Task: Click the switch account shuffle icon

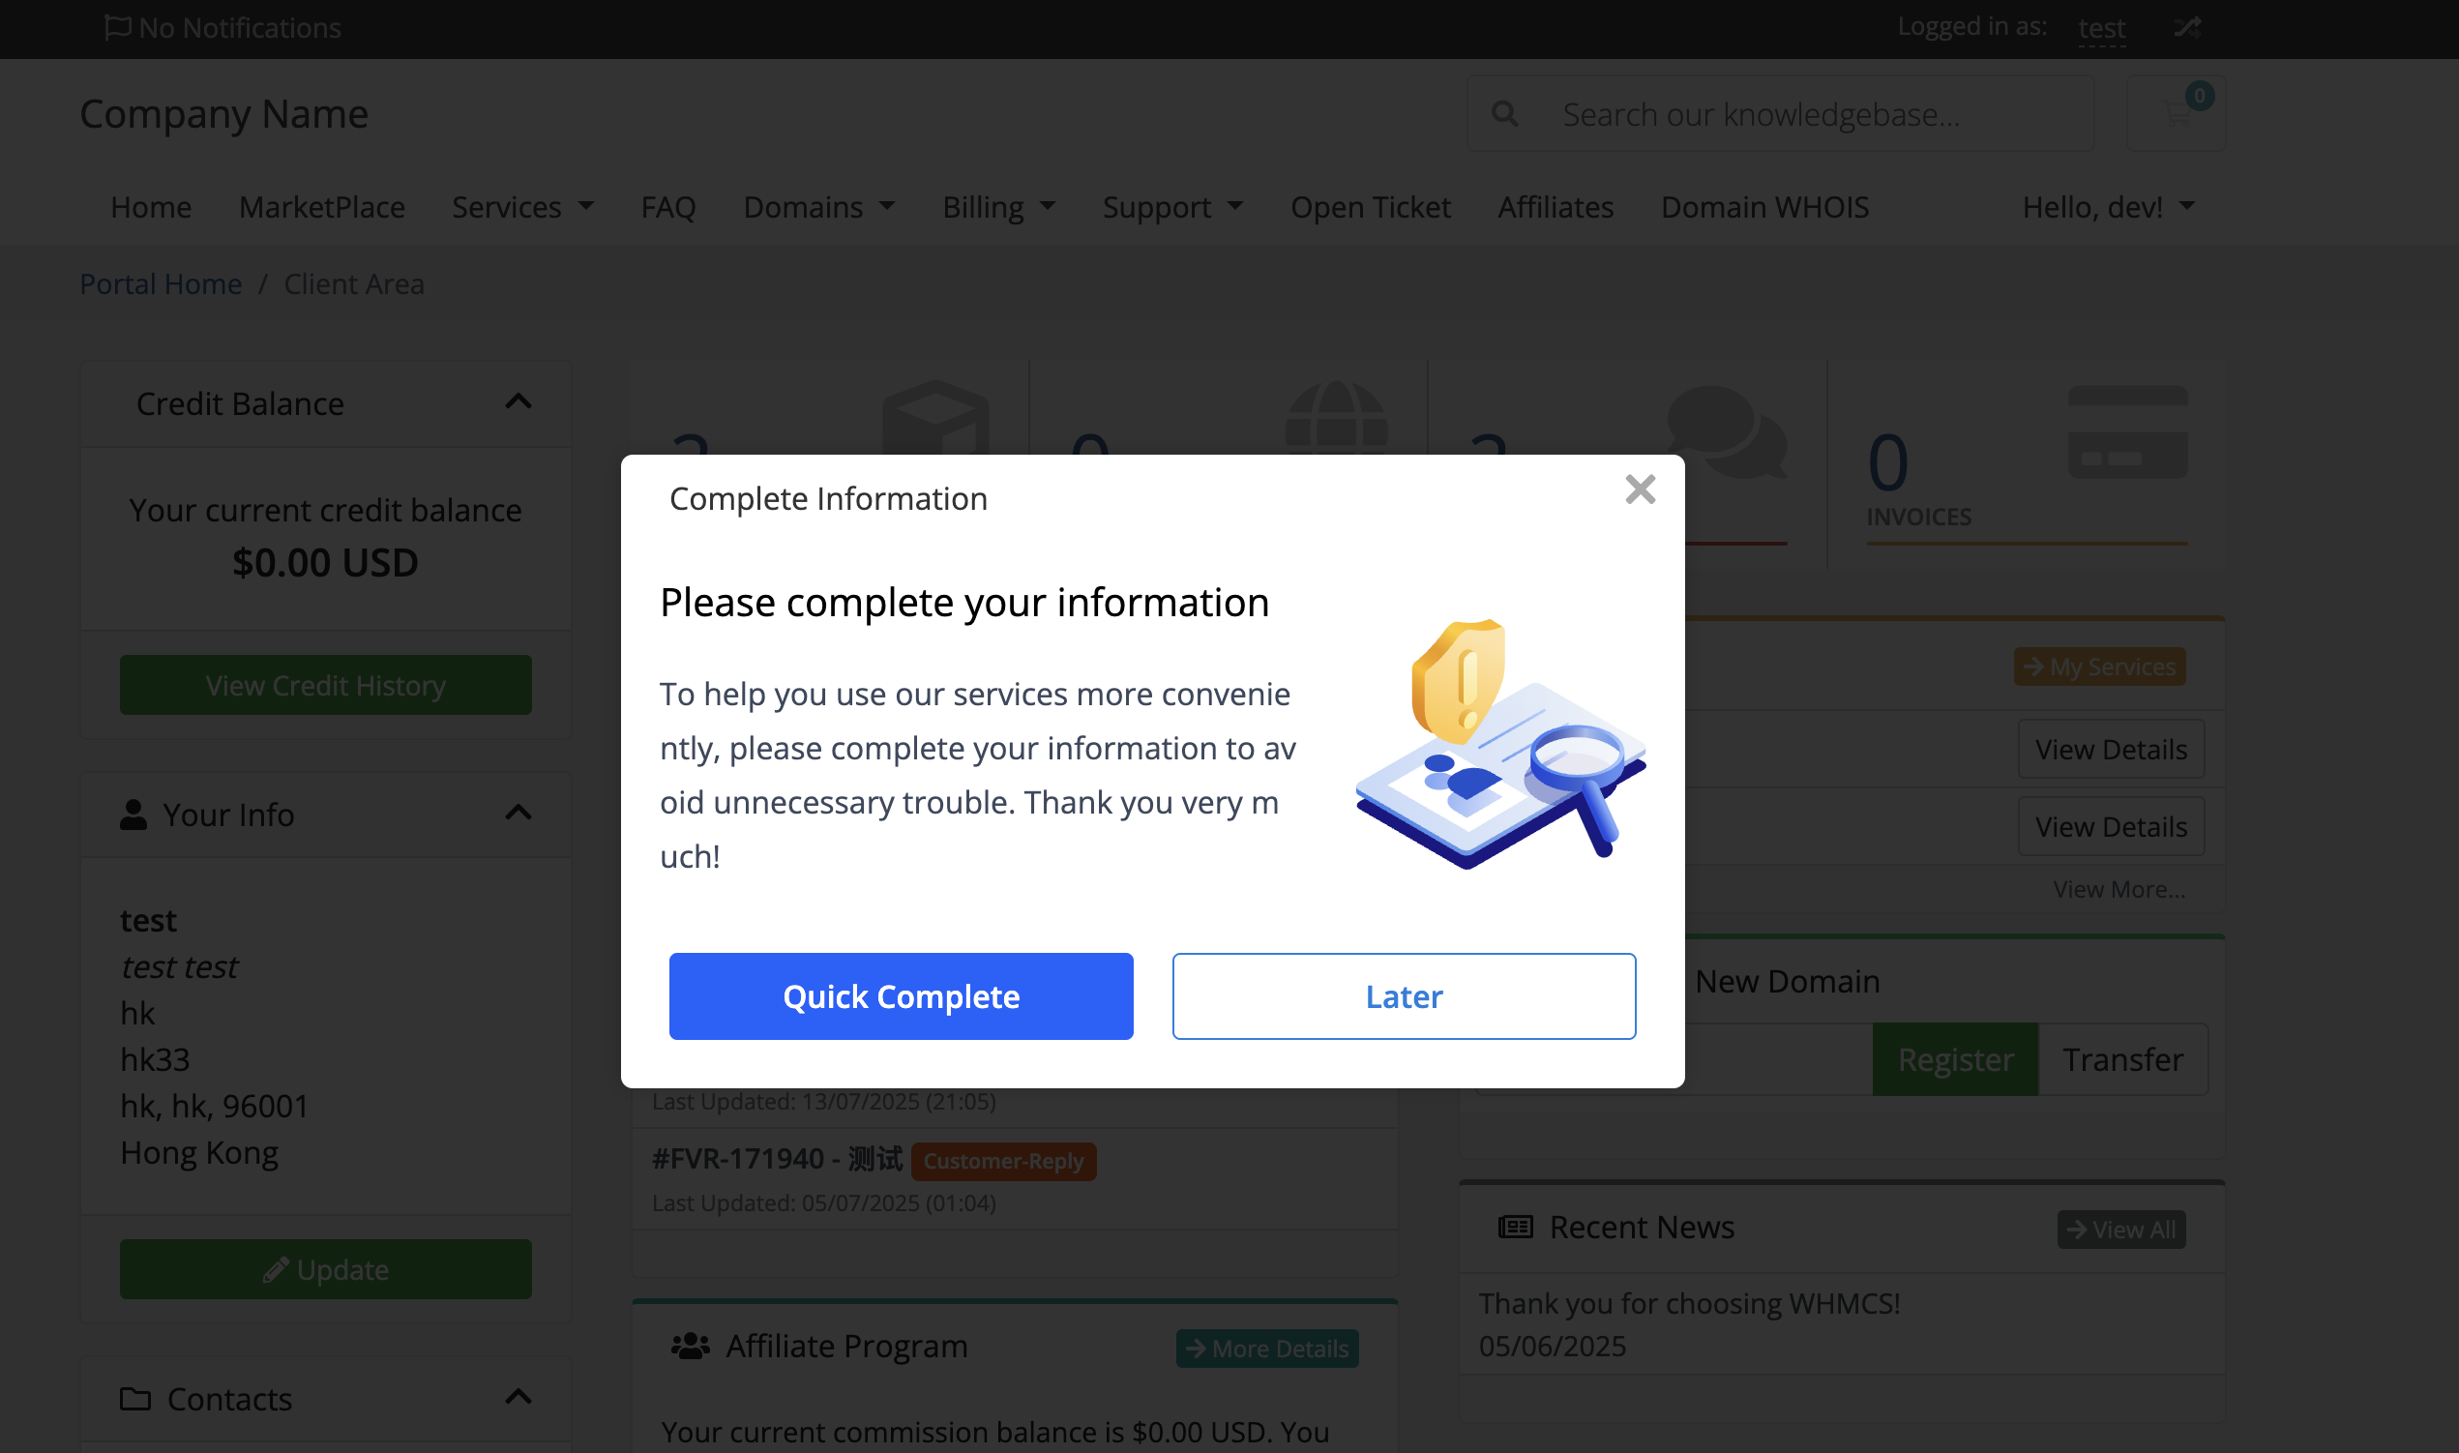Action: point(2187,27)
